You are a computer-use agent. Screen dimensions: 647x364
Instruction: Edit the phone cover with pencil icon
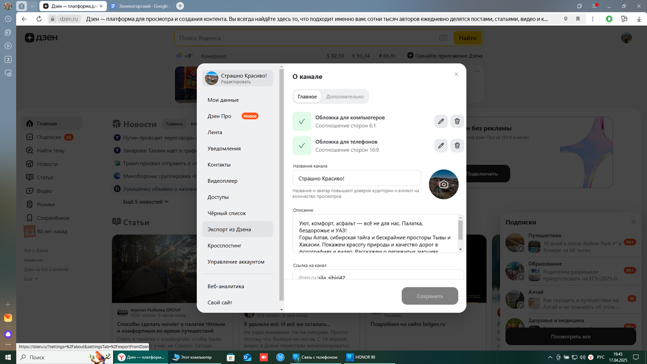(441, 145)
